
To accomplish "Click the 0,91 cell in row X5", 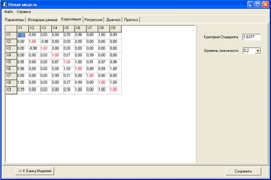I will coord(92,63).
